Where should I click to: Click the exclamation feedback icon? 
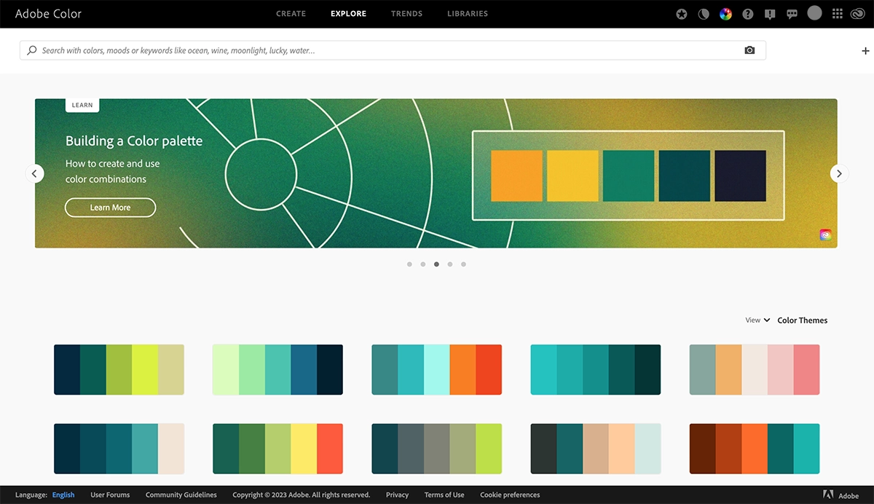pyautogui.click(x=770, y=14)
